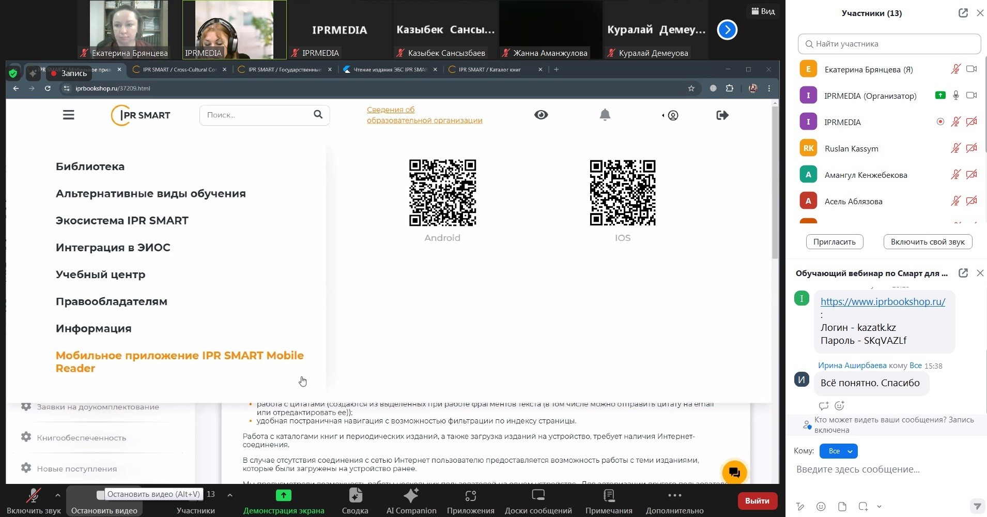The width and height of the screenshot is (987, 517).
Task: Open site information icon in address bar
Action: click(x=66, y=88)
